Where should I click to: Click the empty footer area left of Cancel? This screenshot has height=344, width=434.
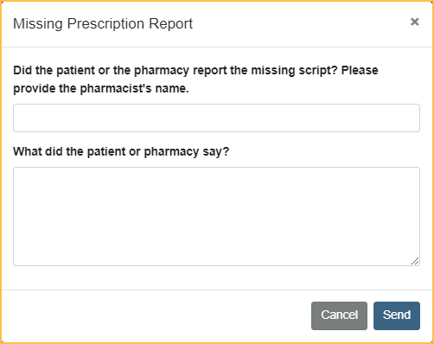coord(156,315)
